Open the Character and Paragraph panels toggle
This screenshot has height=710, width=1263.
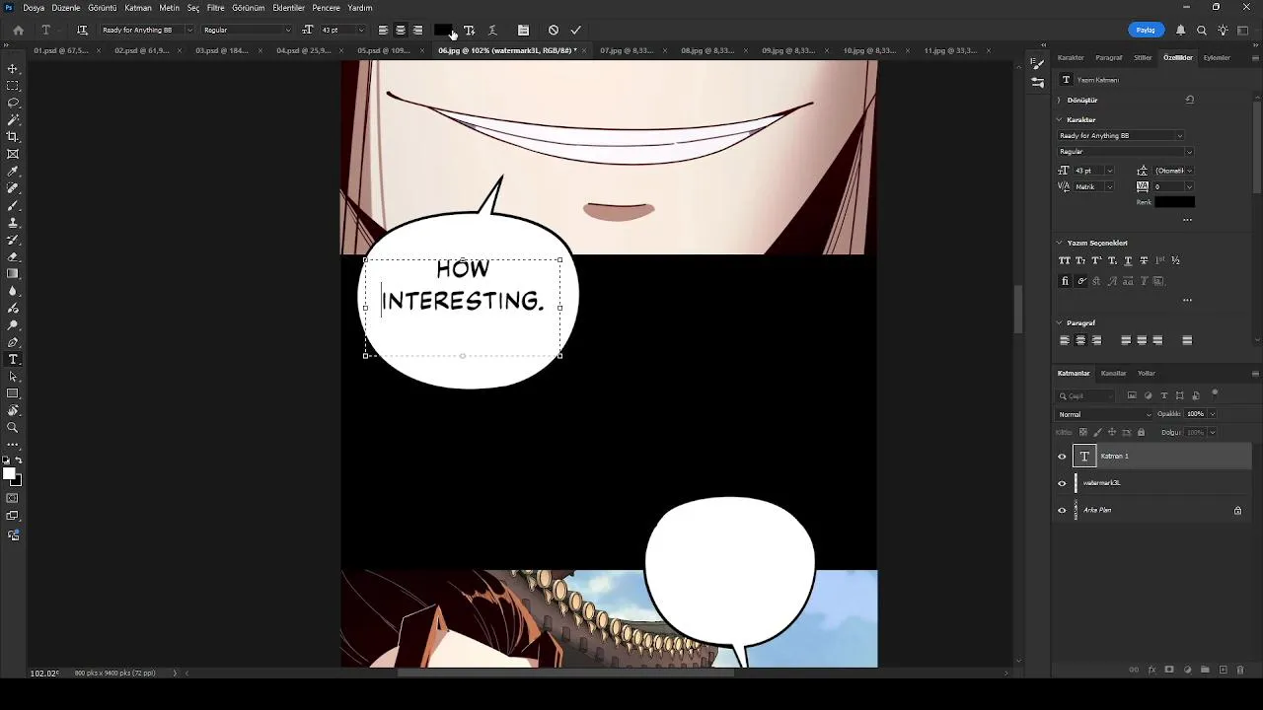[x=523, y=31]
